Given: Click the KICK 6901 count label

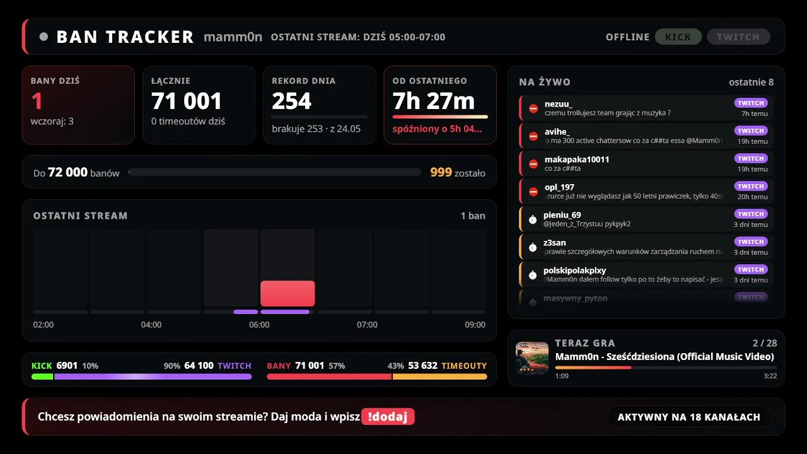Looking at the screenshot, I should point(54,366).
